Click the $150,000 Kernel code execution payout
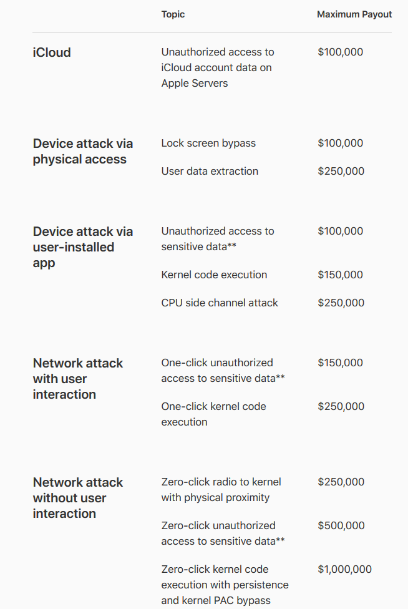The image size is (408, 609). [x=341, y=275]
